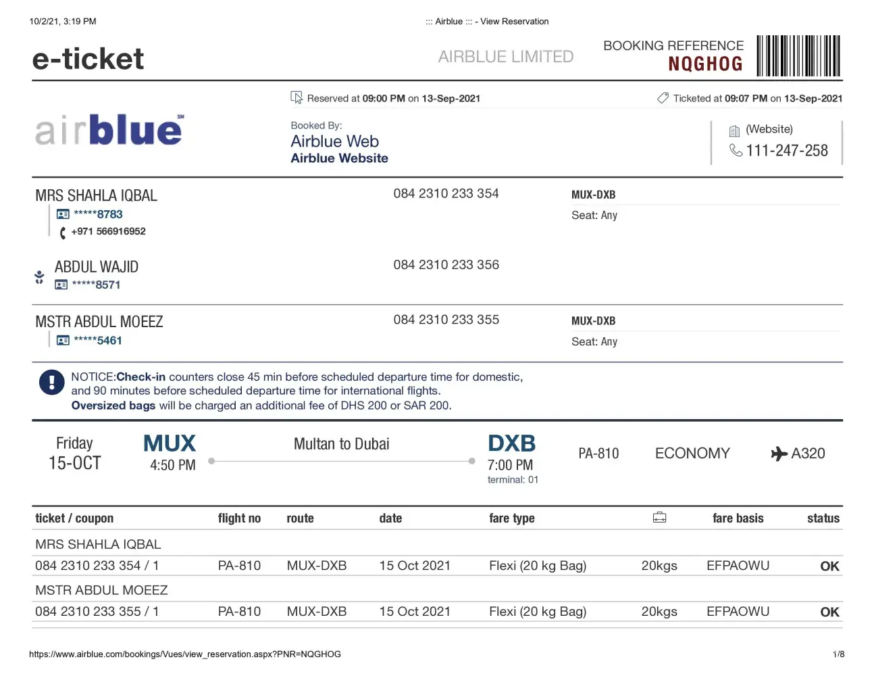The image size is (874, 676).
Task: Click passenger name ABDUL WAJID
Action: (x=97, y=267)
